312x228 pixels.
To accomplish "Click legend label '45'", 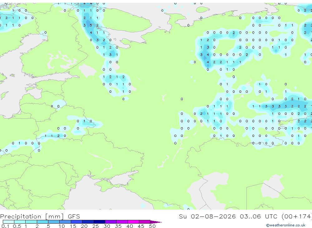I will pos(141,226).
